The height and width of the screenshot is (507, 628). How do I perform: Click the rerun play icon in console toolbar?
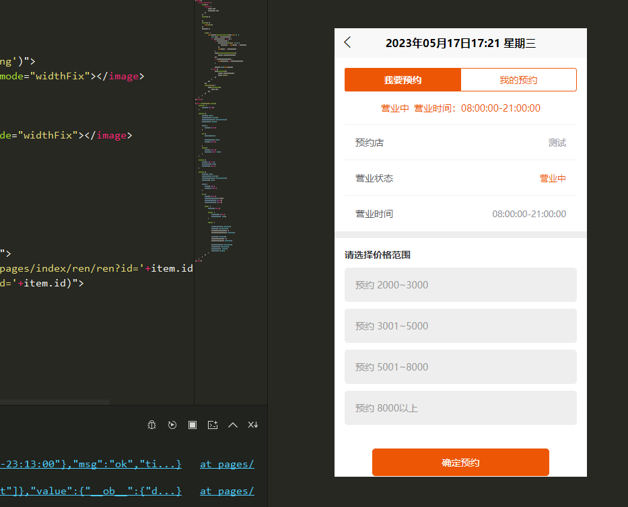click(172, 425)
